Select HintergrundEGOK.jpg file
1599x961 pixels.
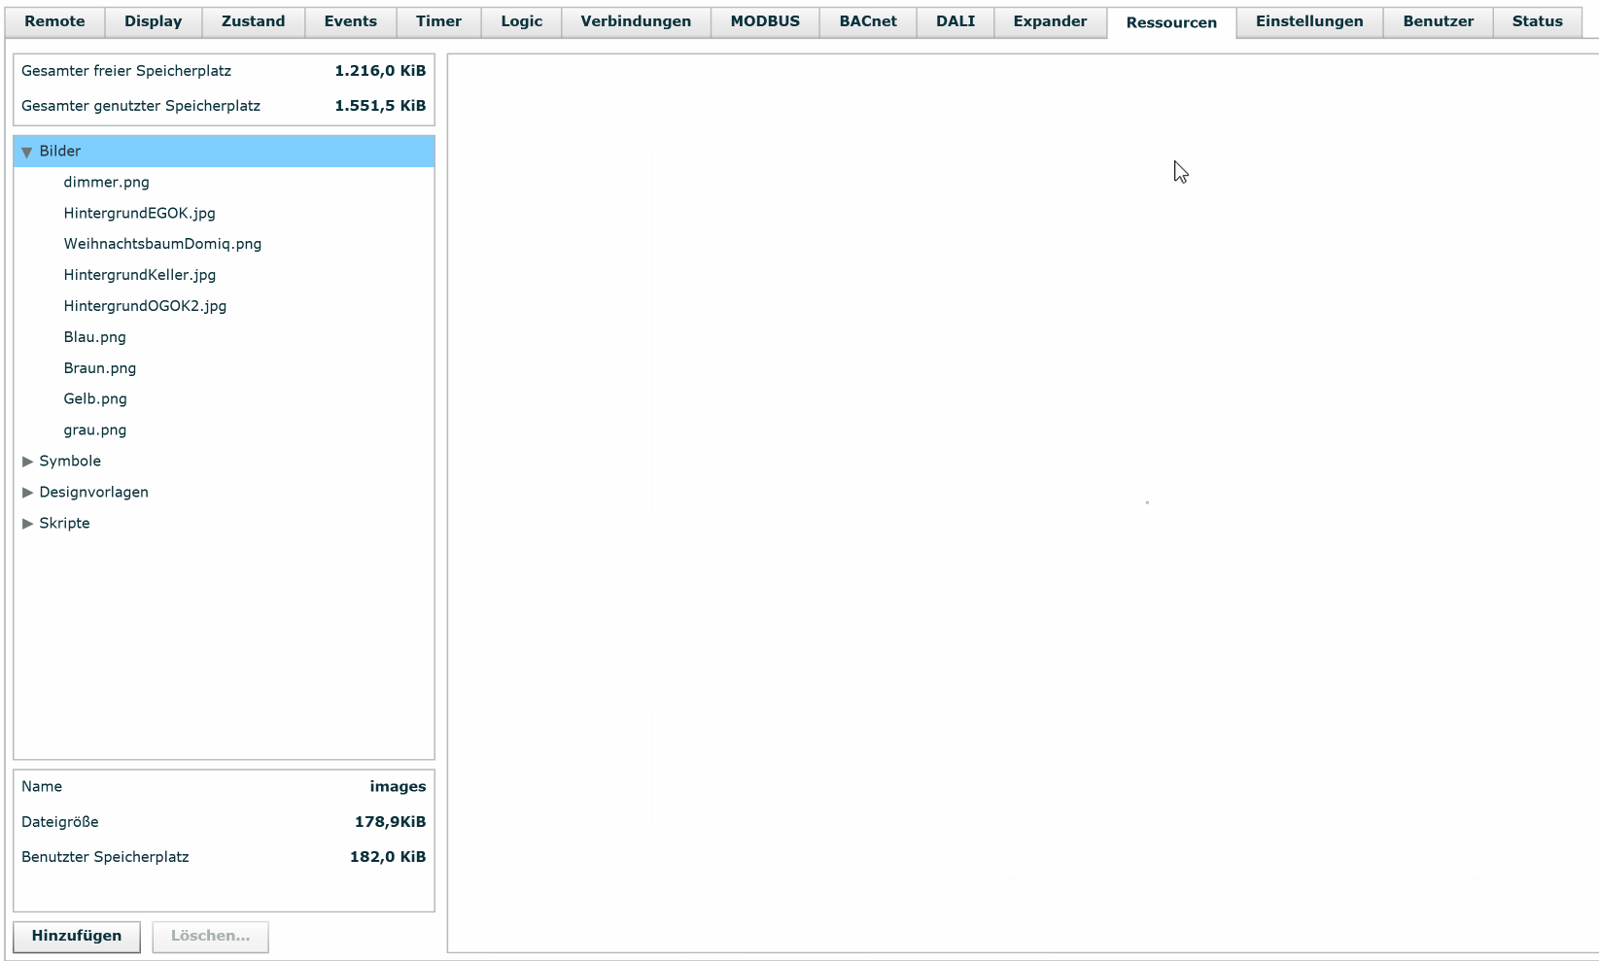coord(139,214)
